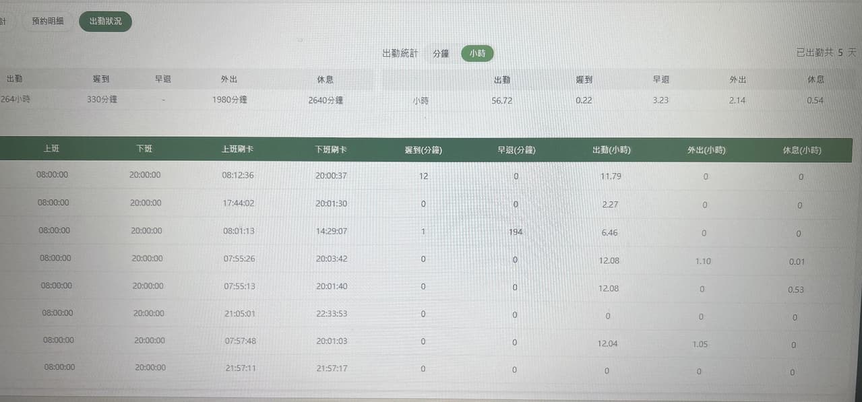
Task: Select the 264小時 attendance summary value
Action: 15,100
